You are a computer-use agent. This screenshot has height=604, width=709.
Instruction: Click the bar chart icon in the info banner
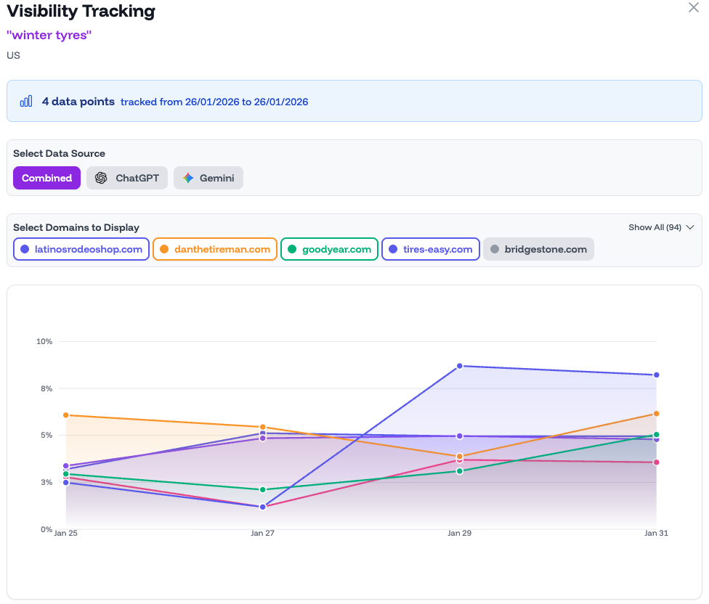[26, 102]
